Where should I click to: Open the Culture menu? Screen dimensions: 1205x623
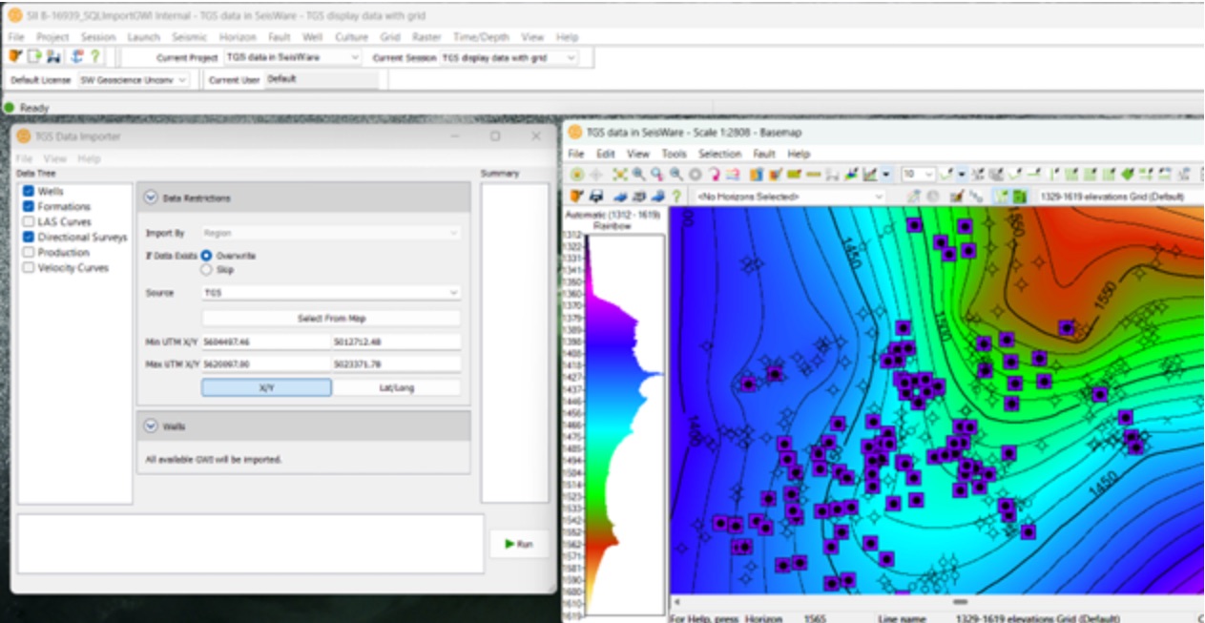(x=351, y=36)
